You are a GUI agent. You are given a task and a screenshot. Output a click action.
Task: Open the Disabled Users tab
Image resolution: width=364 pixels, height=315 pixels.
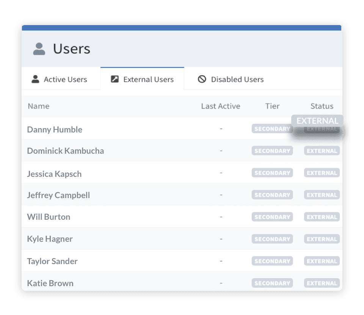[231, 79]
